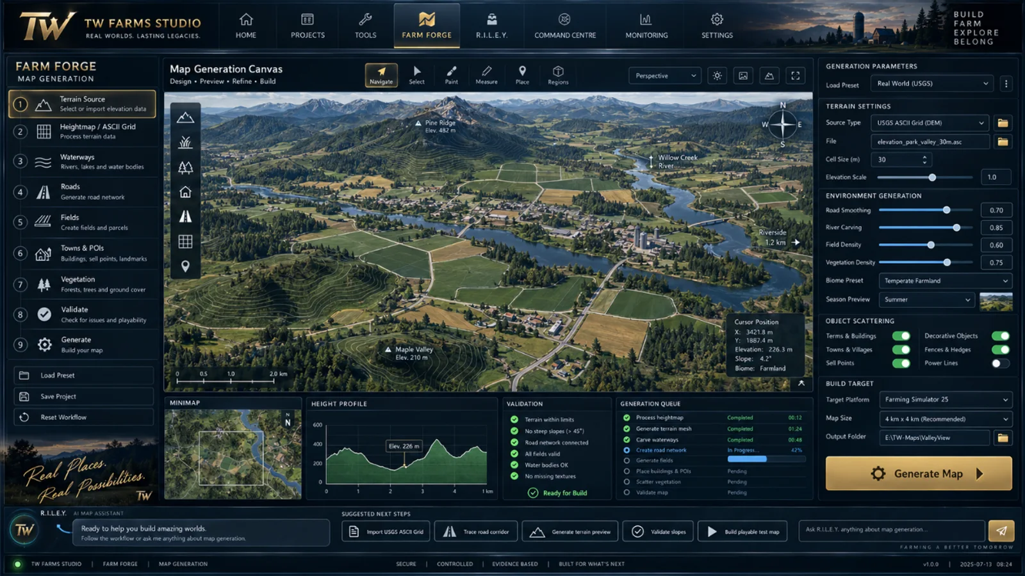Turn off Fences & Hedges
The image size is (1025, 576).
point(1001,349)
